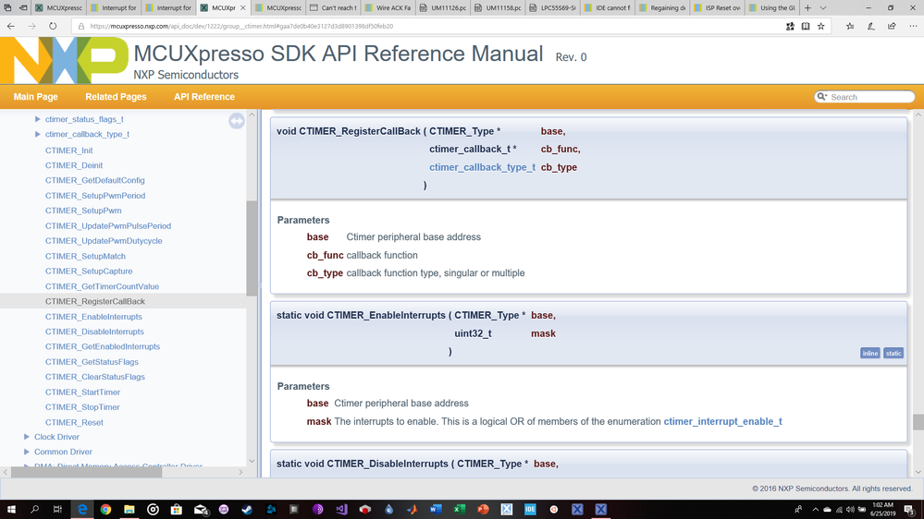Viewport: 924px width, 519px height.
Task: Open the Related Pages menu item
Action: [x=116, y=96]
